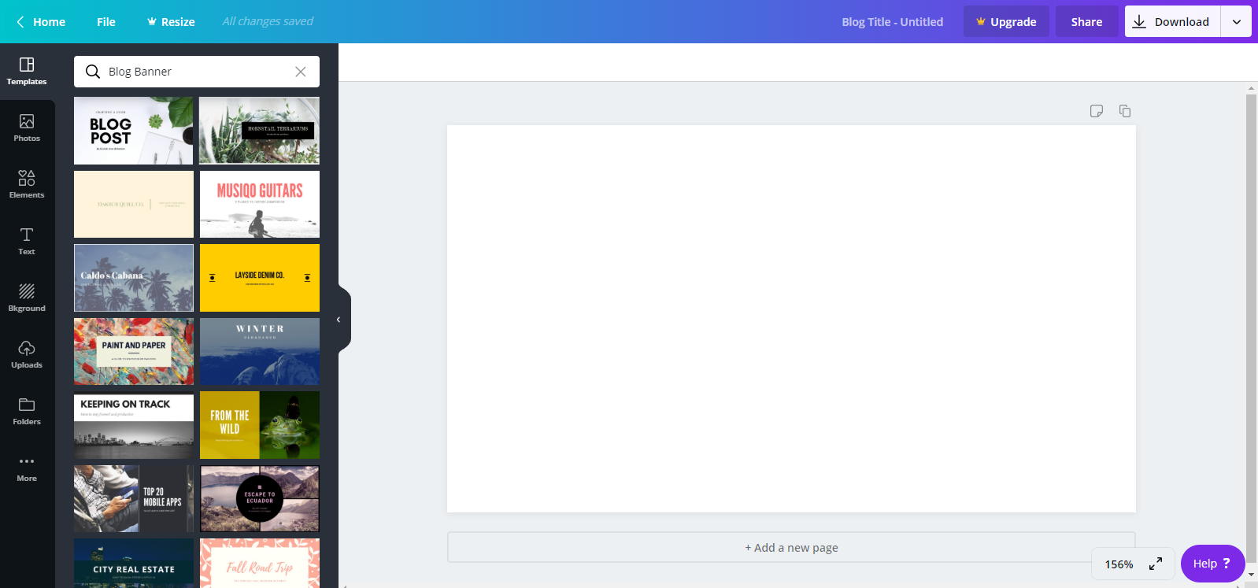Image resolution: width=1258 pixels, height=588 pixels.
Task: Select the Escape to Ecuador template
Action: click(x=260, y=498)
